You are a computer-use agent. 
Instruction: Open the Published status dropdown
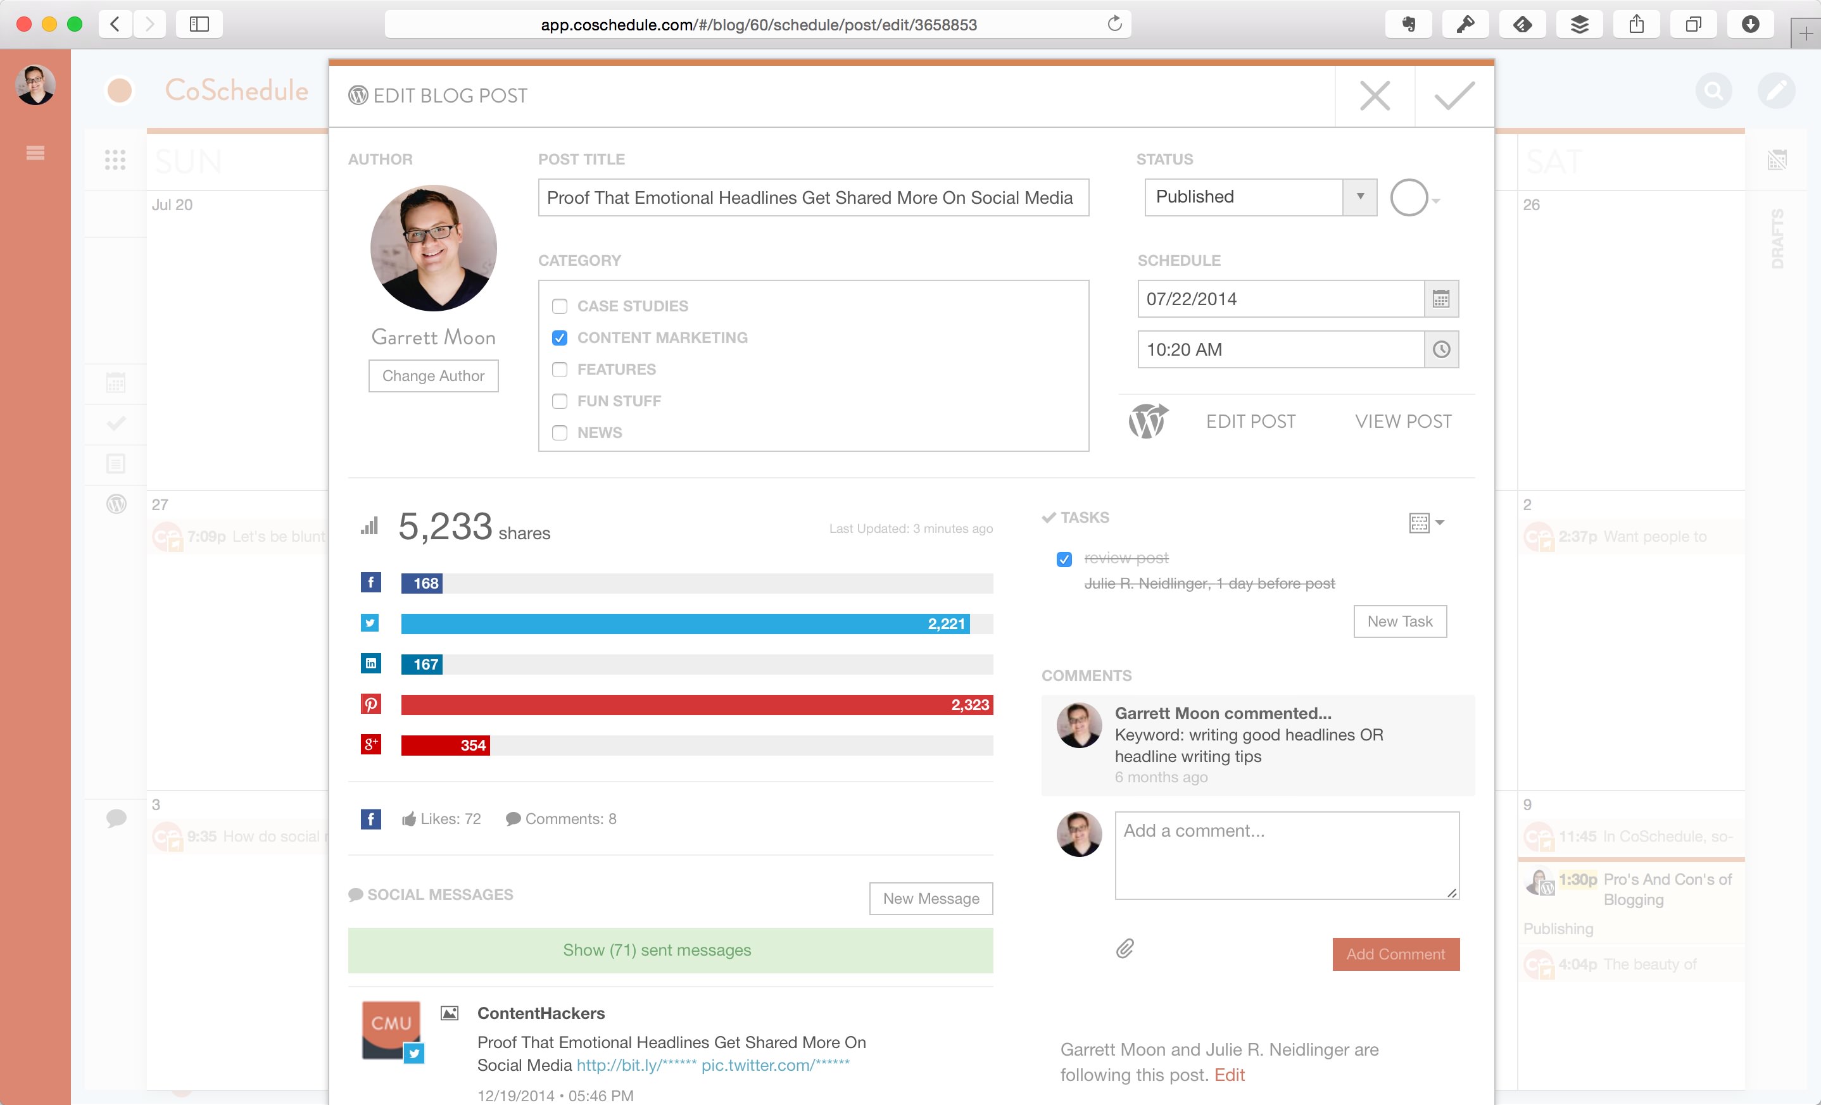(1260, 197)
